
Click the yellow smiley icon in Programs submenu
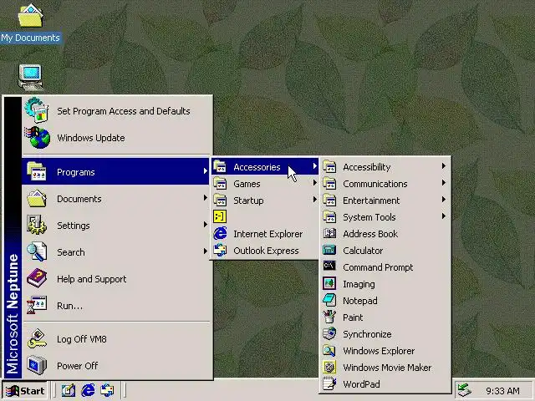point(220,217)
